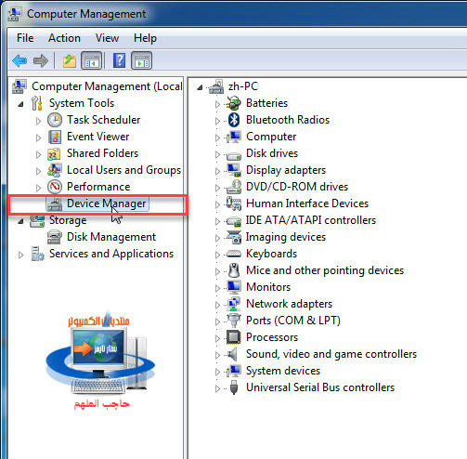The height and width of the screenshot is (459, 467).
Task: Select the Performance tree item label
Action: click(98, 187)
